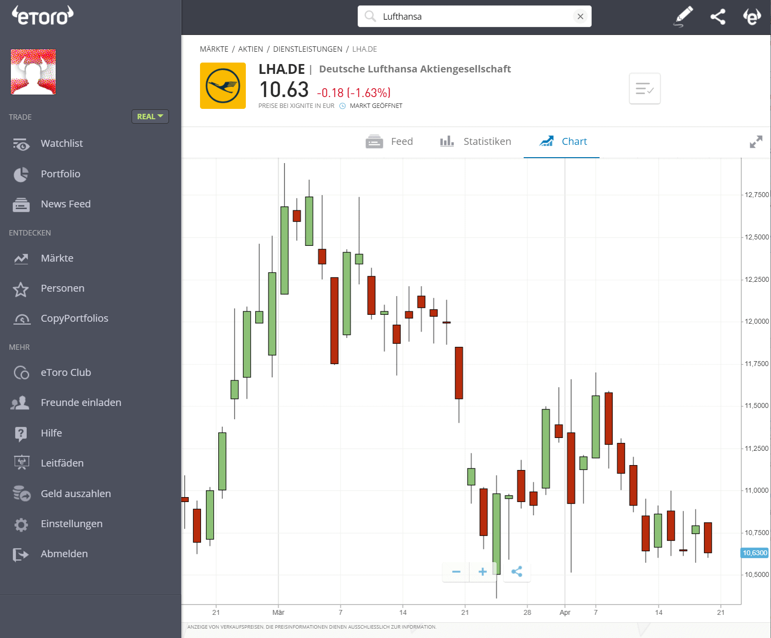Select Personen menu label
This screenshot has width=771, height=638.
click(x=63, y=288)
